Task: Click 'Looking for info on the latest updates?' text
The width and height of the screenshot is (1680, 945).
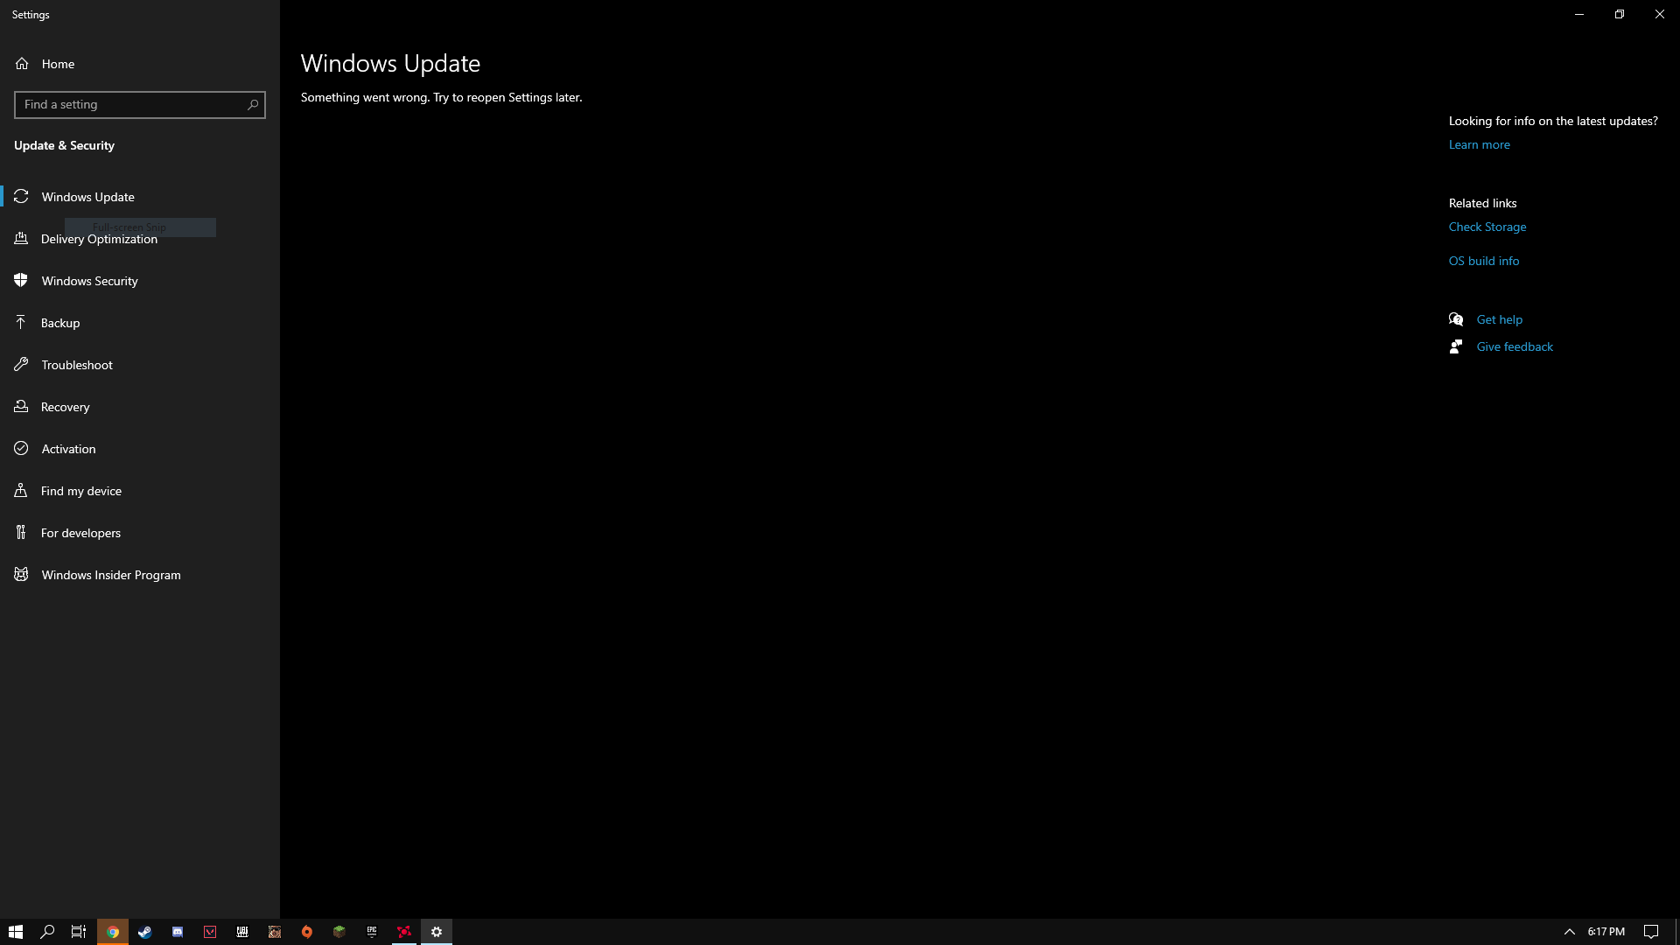Action: (x=1553, y=122)
